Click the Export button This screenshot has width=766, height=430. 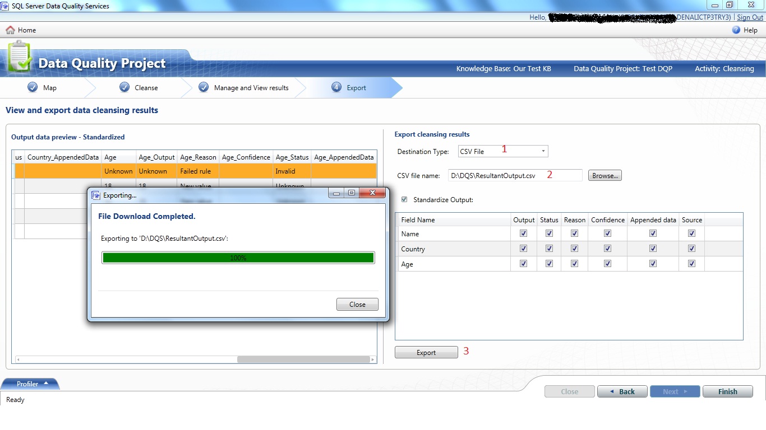click(426, 352)
